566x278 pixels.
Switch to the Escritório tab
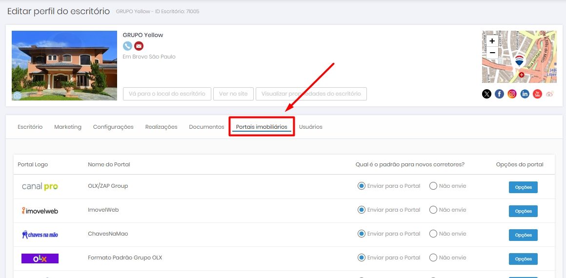coord(30,127)
